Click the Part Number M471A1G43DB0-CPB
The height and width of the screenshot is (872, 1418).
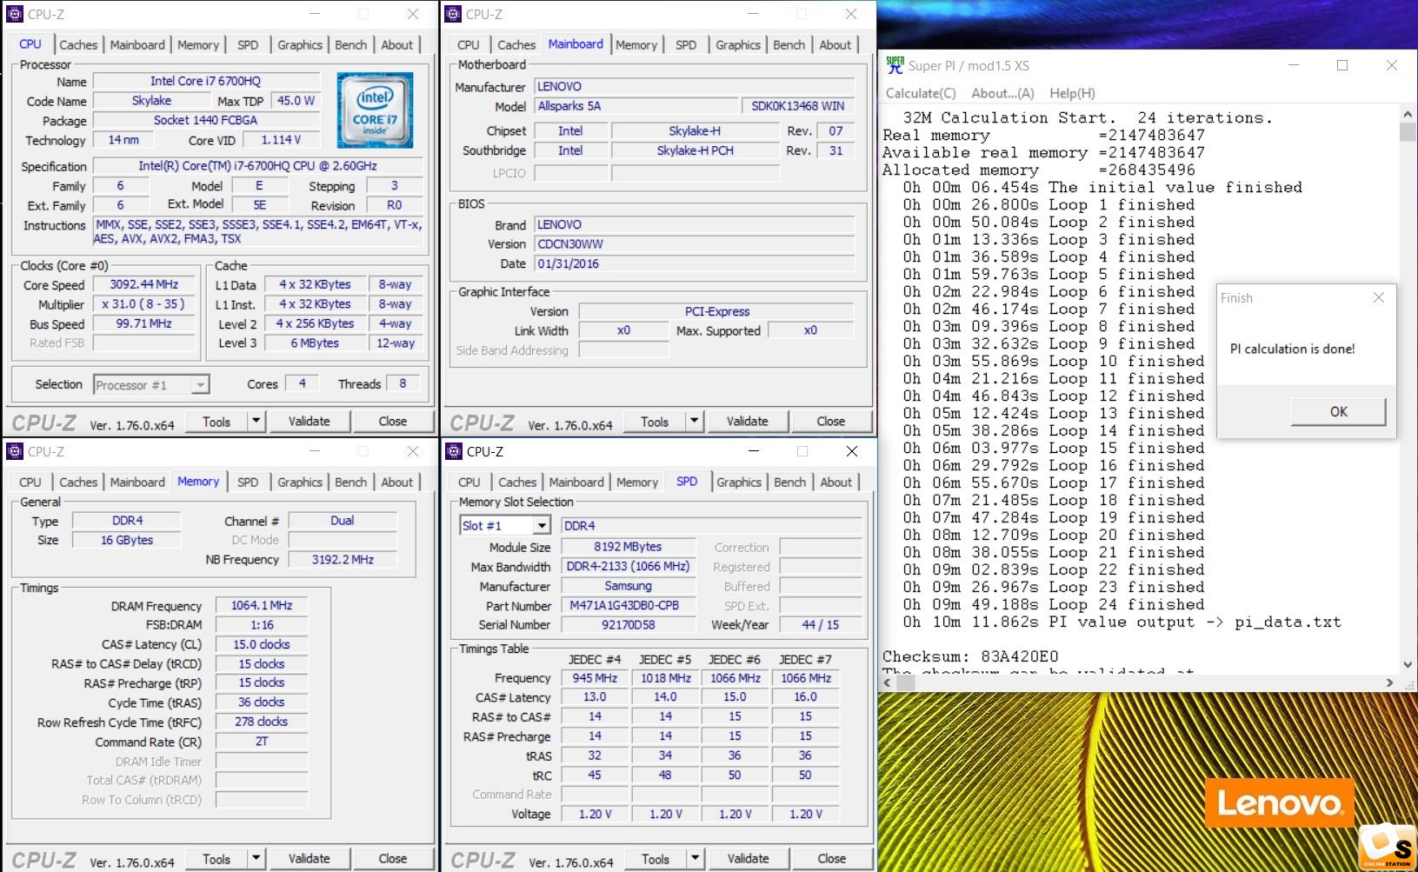click(x=629, y=605)
